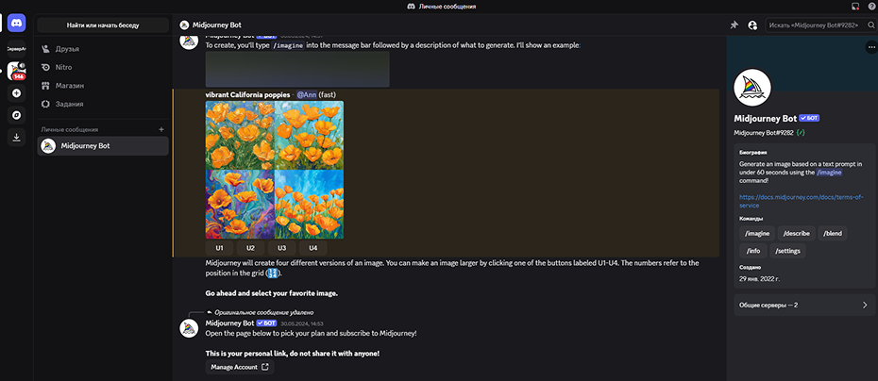Click the Midjourney Bot#9282 username tag
Image resolution: width=878 pixels, height=381 pixels.
pos(764,133)
